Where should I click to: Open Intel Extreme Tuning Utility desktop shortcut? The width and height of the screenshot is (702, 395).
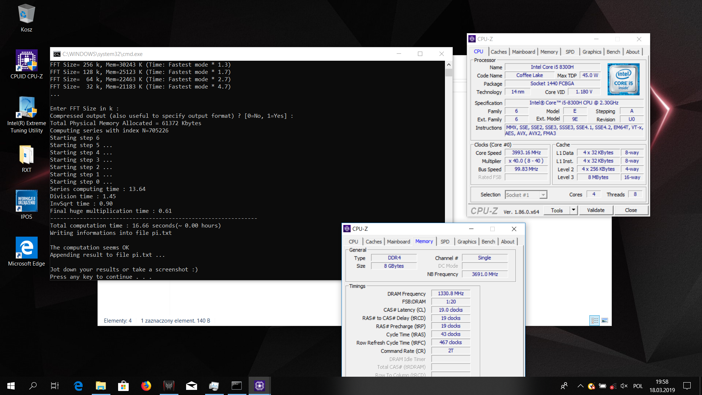pyautogui.click(x=26, y=115)
